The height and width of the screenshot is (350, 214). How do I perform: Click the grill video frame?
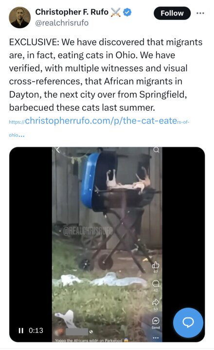point(107,245)
